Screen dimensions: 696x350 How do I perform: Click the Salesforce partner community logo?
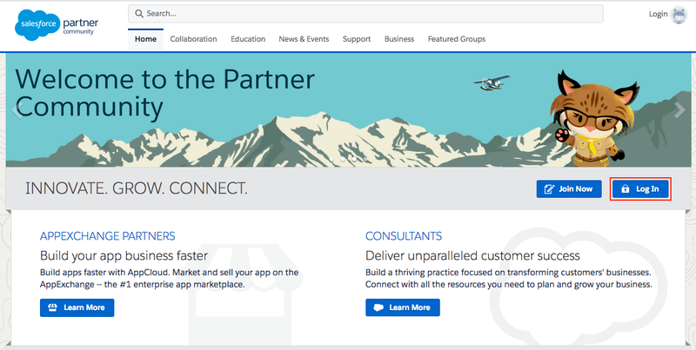57,25
